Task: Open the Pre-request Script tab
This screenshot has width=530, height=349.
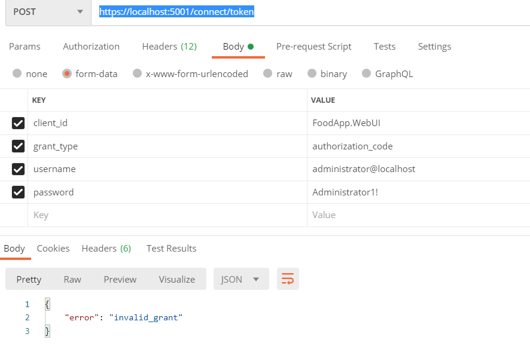Action: coord(313,46)
